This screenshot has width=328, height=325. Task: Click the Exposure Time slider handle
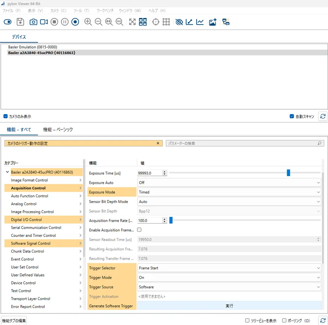click(x=288, y=173)
